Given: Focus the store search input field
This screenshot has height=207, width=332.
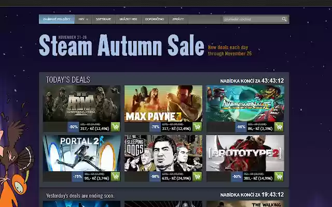Looking at the screenshot, I should 252,19.
